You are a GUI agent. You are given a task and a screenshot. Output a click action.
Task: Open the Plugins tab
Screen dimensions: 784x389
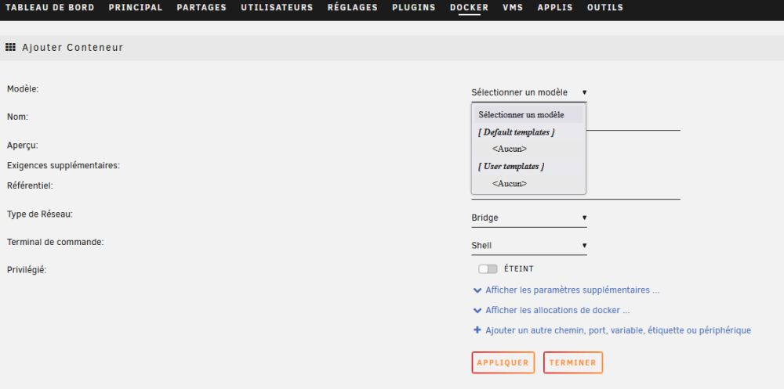pyautogui.click(x=414, y=8)
